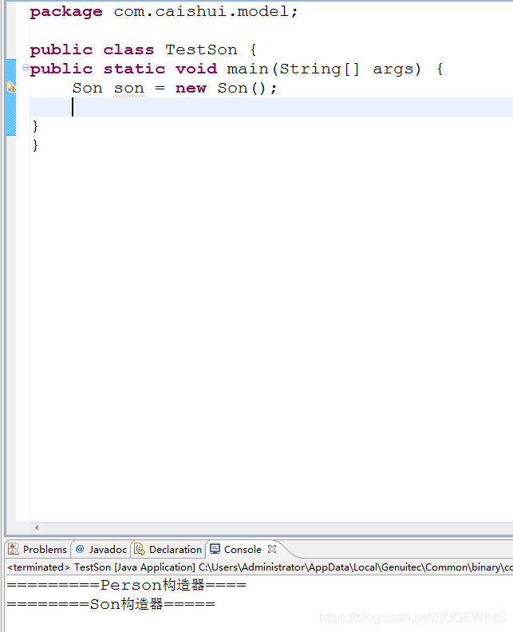Click the static keyword in main declaration

[134, 69]
